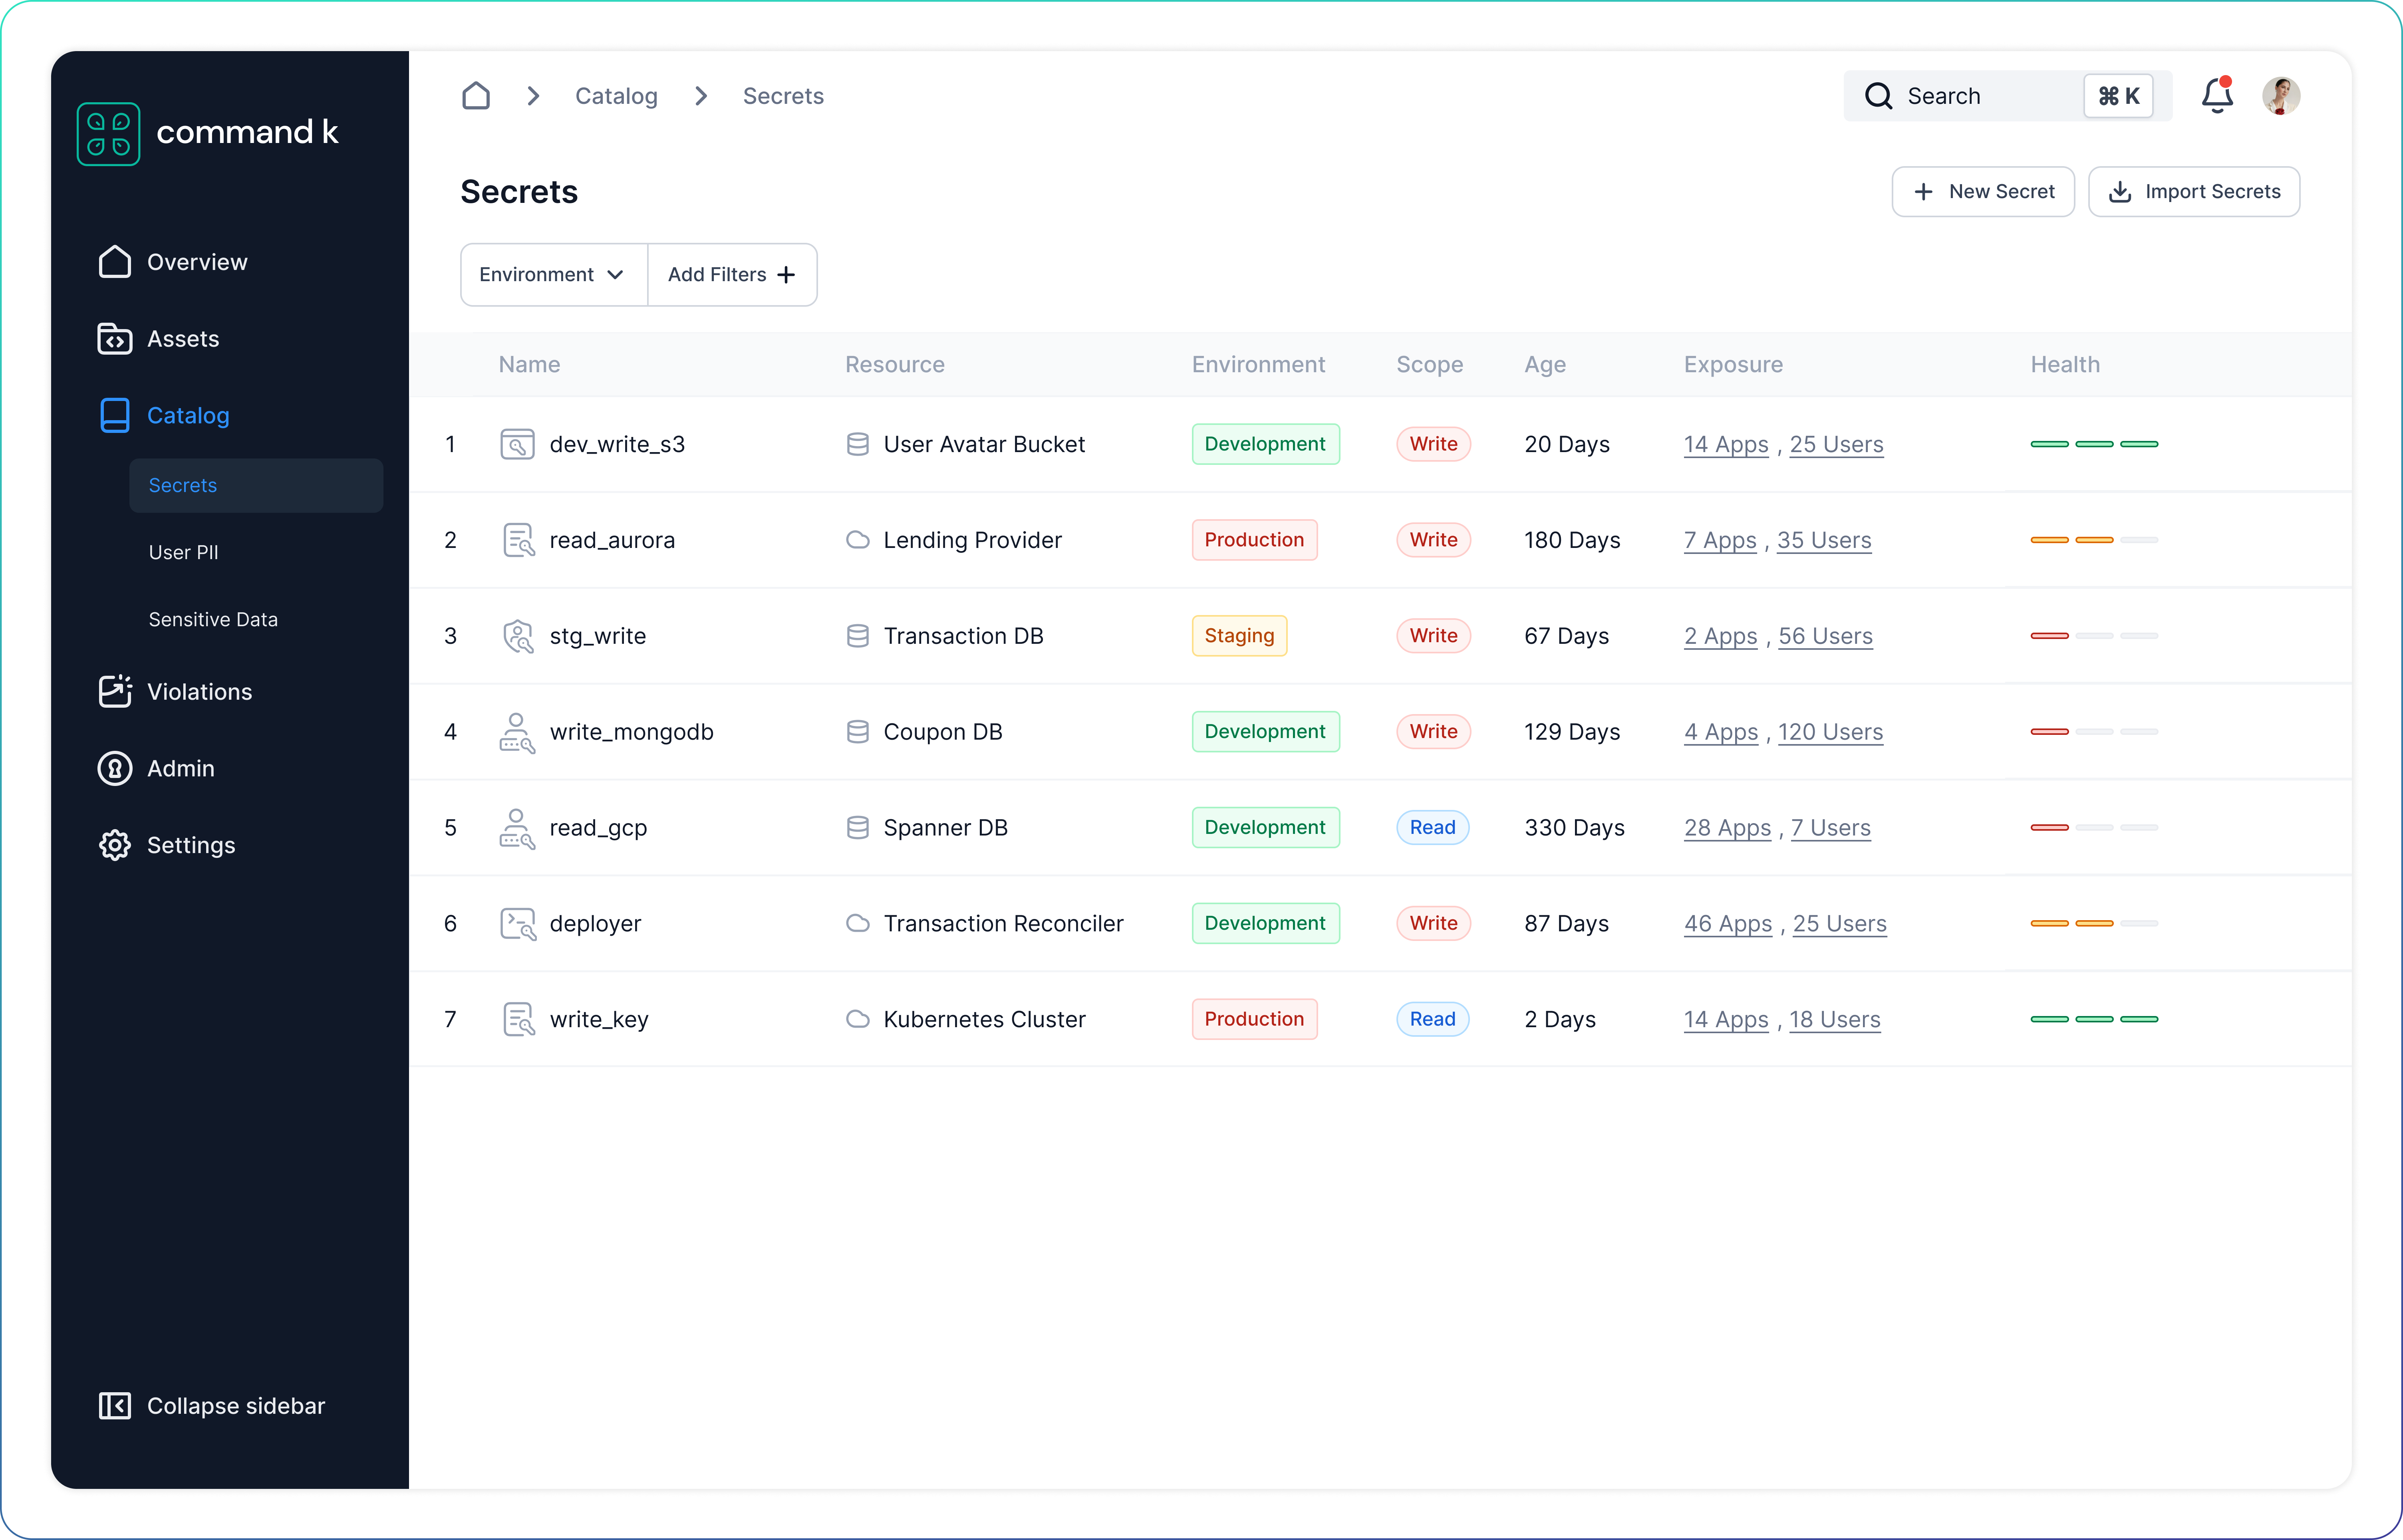The height and width of the screenshot is (1540, 2403).
Task: Open Settings in the sidebar
Action: click(191, 845)
